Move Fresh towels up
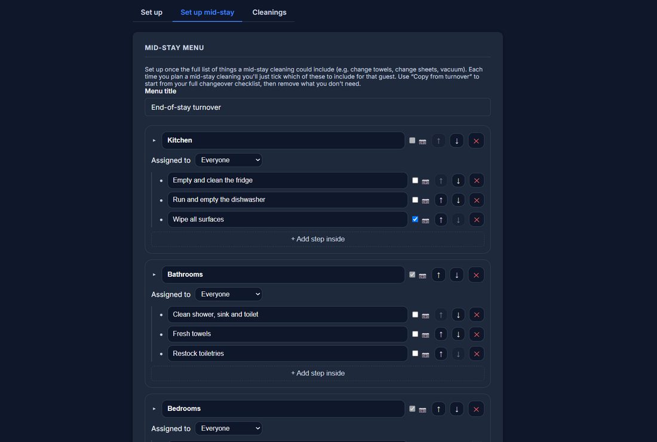657x442 pixels. tap(441, 334)
